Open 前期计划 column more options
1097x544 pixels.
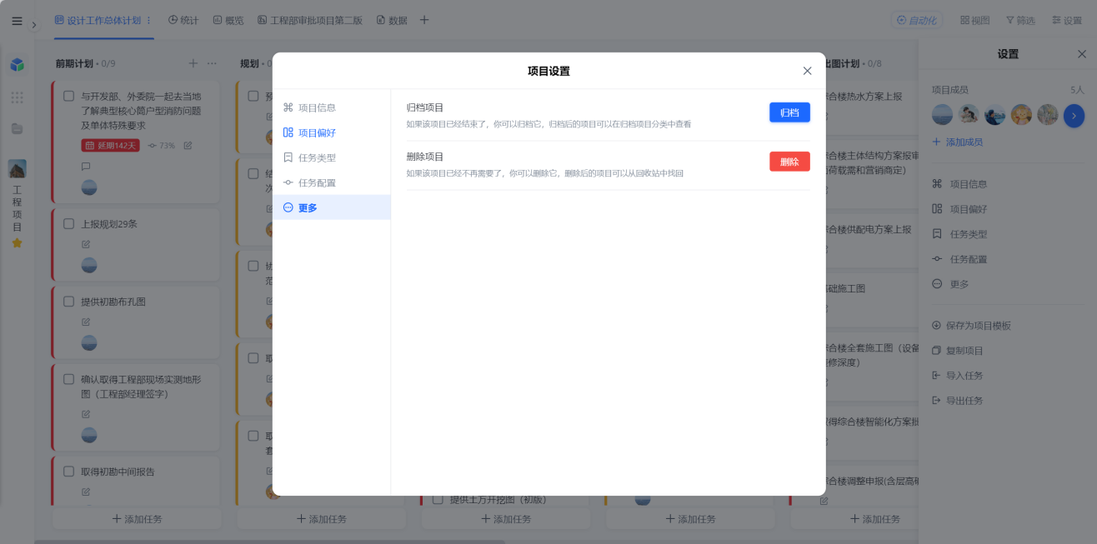coord(212,63)
